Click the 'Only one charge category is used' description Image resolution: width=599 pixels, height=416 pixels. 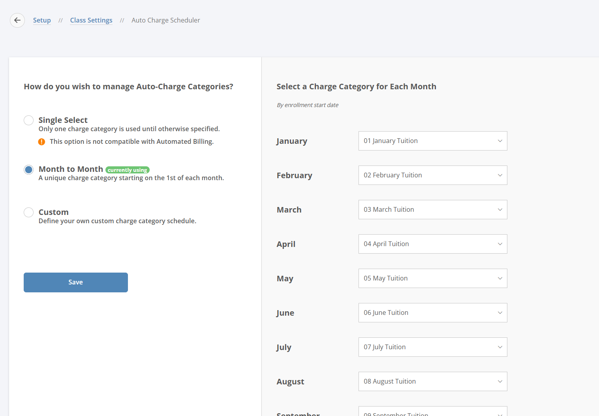(129, 129)
